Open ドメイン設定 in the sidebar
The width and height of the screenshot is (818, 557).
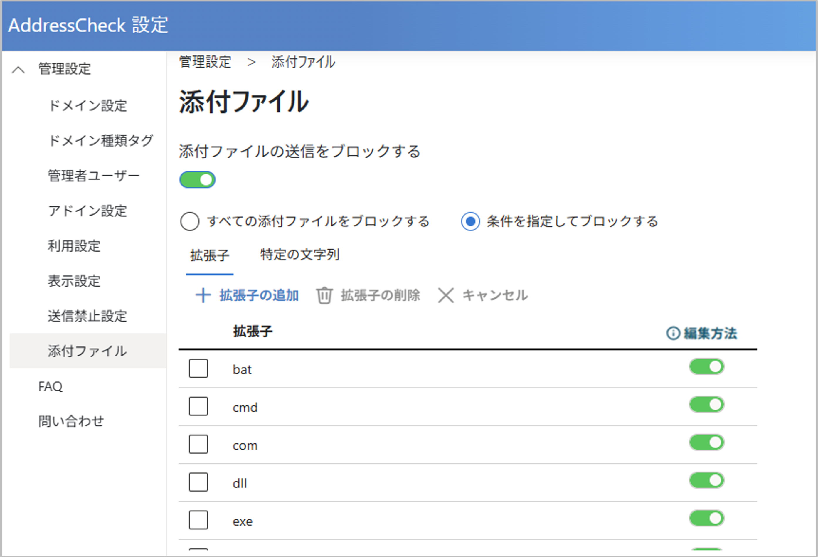(87, 105)
